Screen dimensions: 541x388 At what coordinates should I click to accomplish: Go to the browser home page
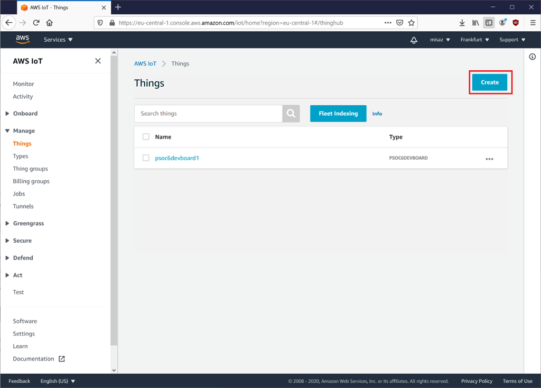[49, 23]
